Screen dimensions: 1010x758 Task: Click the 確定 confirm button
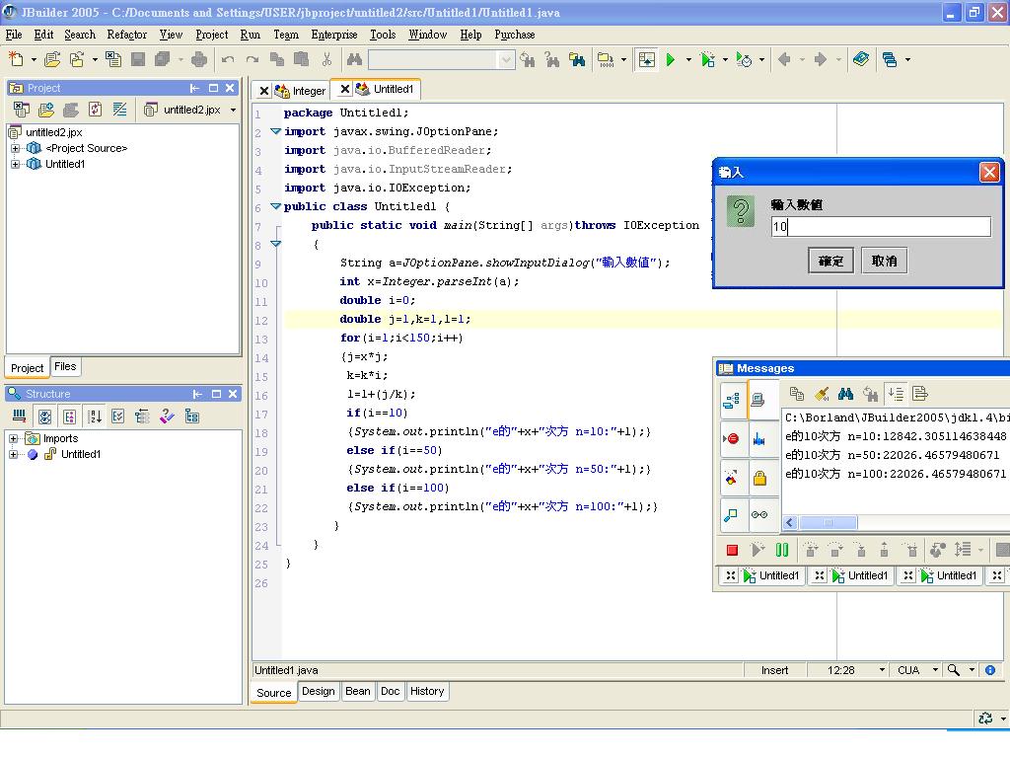click(830, 261)
